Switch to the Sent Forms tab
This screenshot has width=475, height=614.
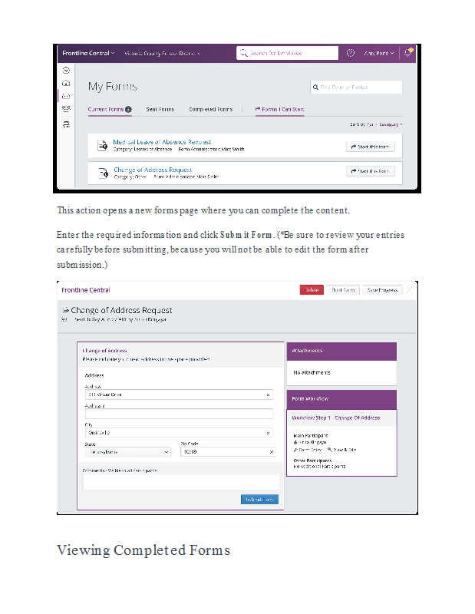click(x=160, y=109)
